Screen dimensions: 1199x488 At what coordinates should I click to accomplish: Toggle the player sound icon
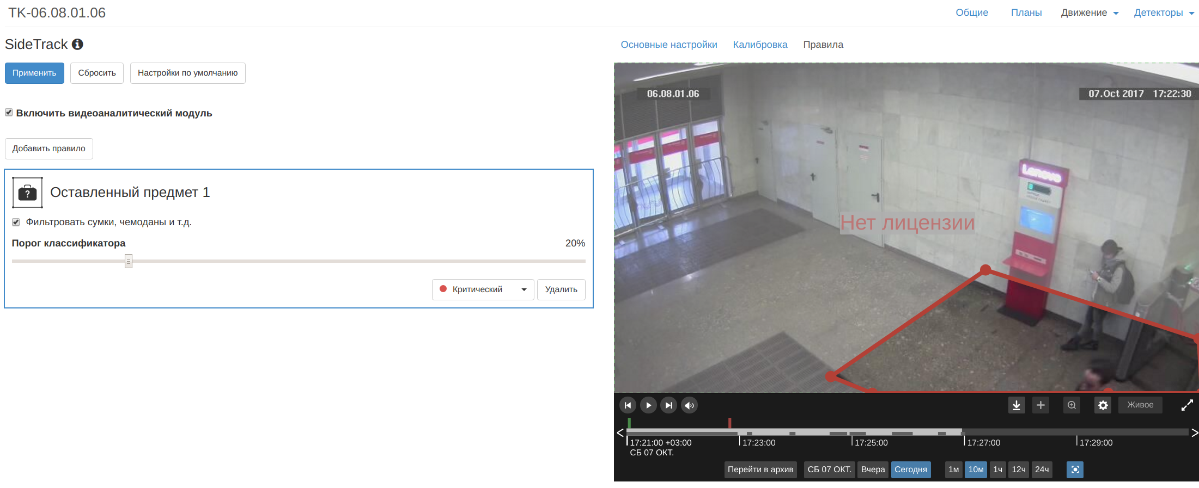coord(689,405)
